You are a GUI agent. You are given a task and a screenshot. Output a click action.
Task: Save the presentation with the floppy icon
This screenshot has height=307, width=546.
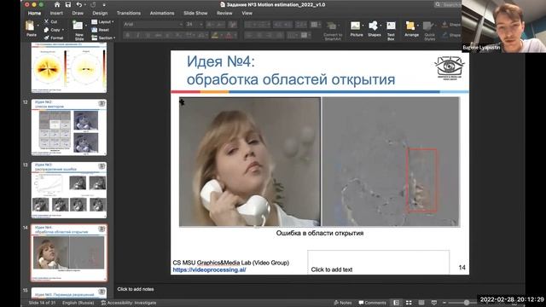68,4
